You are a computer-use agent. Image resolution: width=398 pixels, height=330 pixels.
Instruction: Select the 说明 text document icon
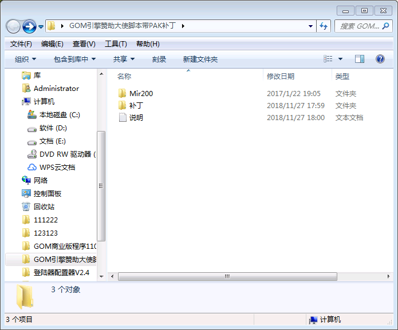click(x=123, y=117)
